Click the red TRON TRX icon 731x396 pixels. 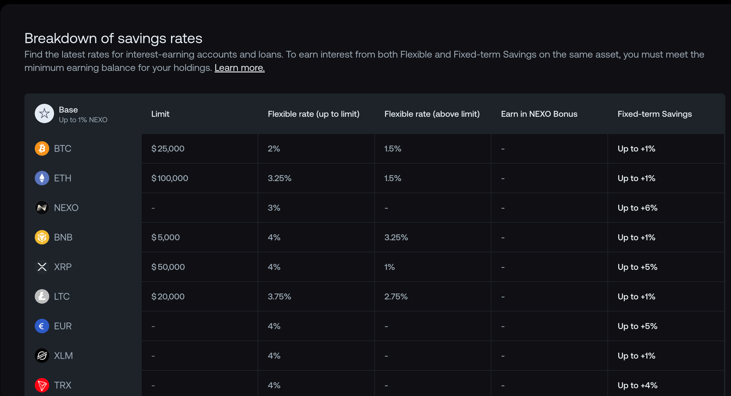pos(42,385)
